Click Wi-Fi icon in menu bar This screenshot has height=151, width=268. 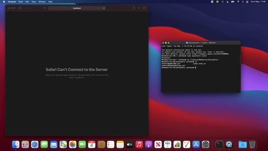(x=238, y=2)
